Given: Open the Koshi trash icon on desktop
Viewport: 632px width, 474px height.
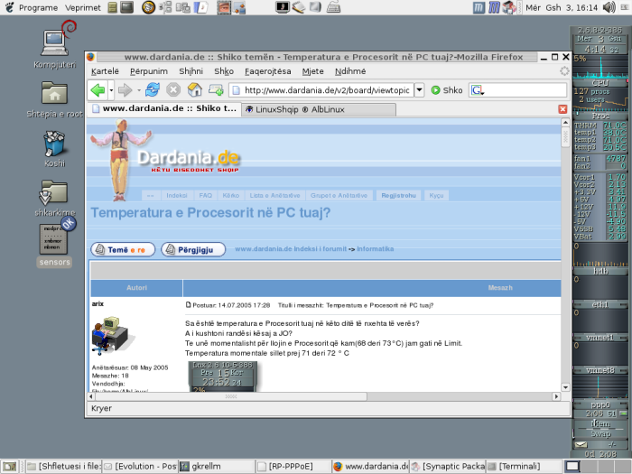Looking at the screenshot, I should pos(54,144).
